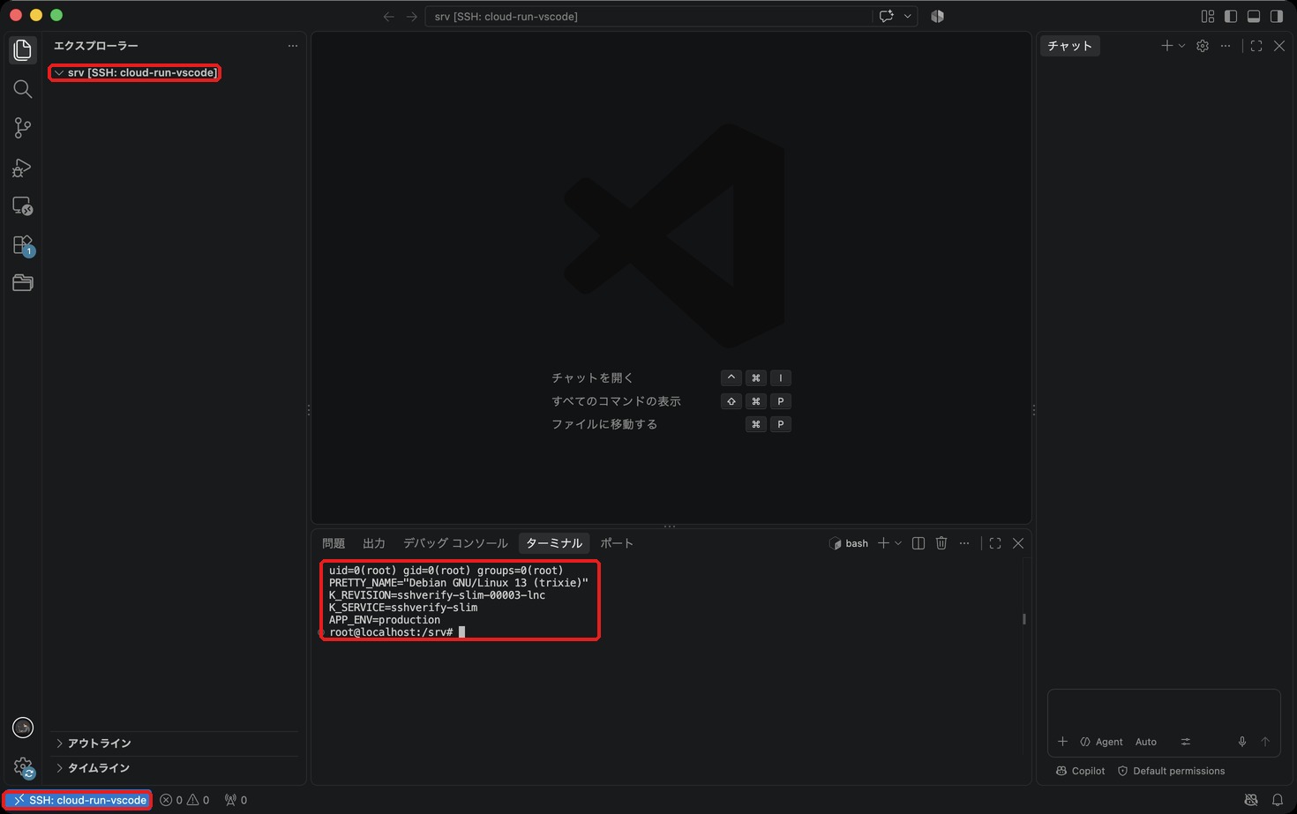Open the Agent mode picker
Image resolution: width=1297 pixels, height=814 pixels.
(x=1102, y=742)
